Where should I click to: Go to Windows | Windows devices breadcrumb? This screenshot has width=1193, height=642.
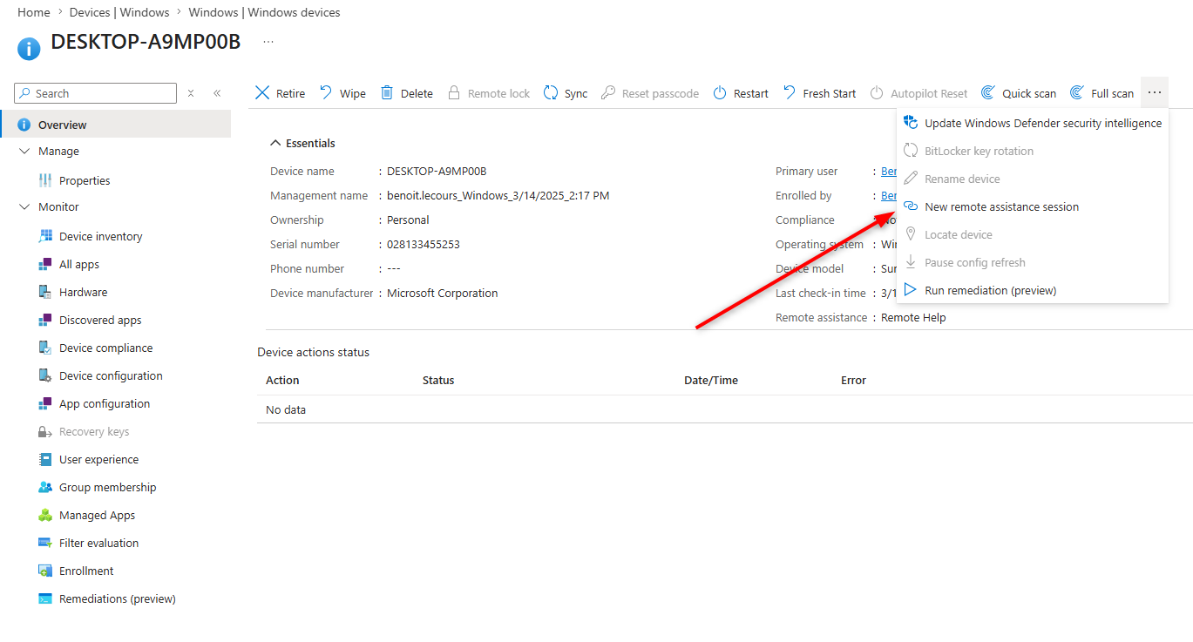[264, 12]
